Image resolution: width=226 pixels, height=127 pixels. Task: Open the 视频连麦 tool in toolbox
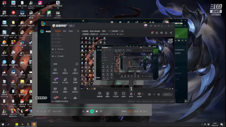pos(55,80)
